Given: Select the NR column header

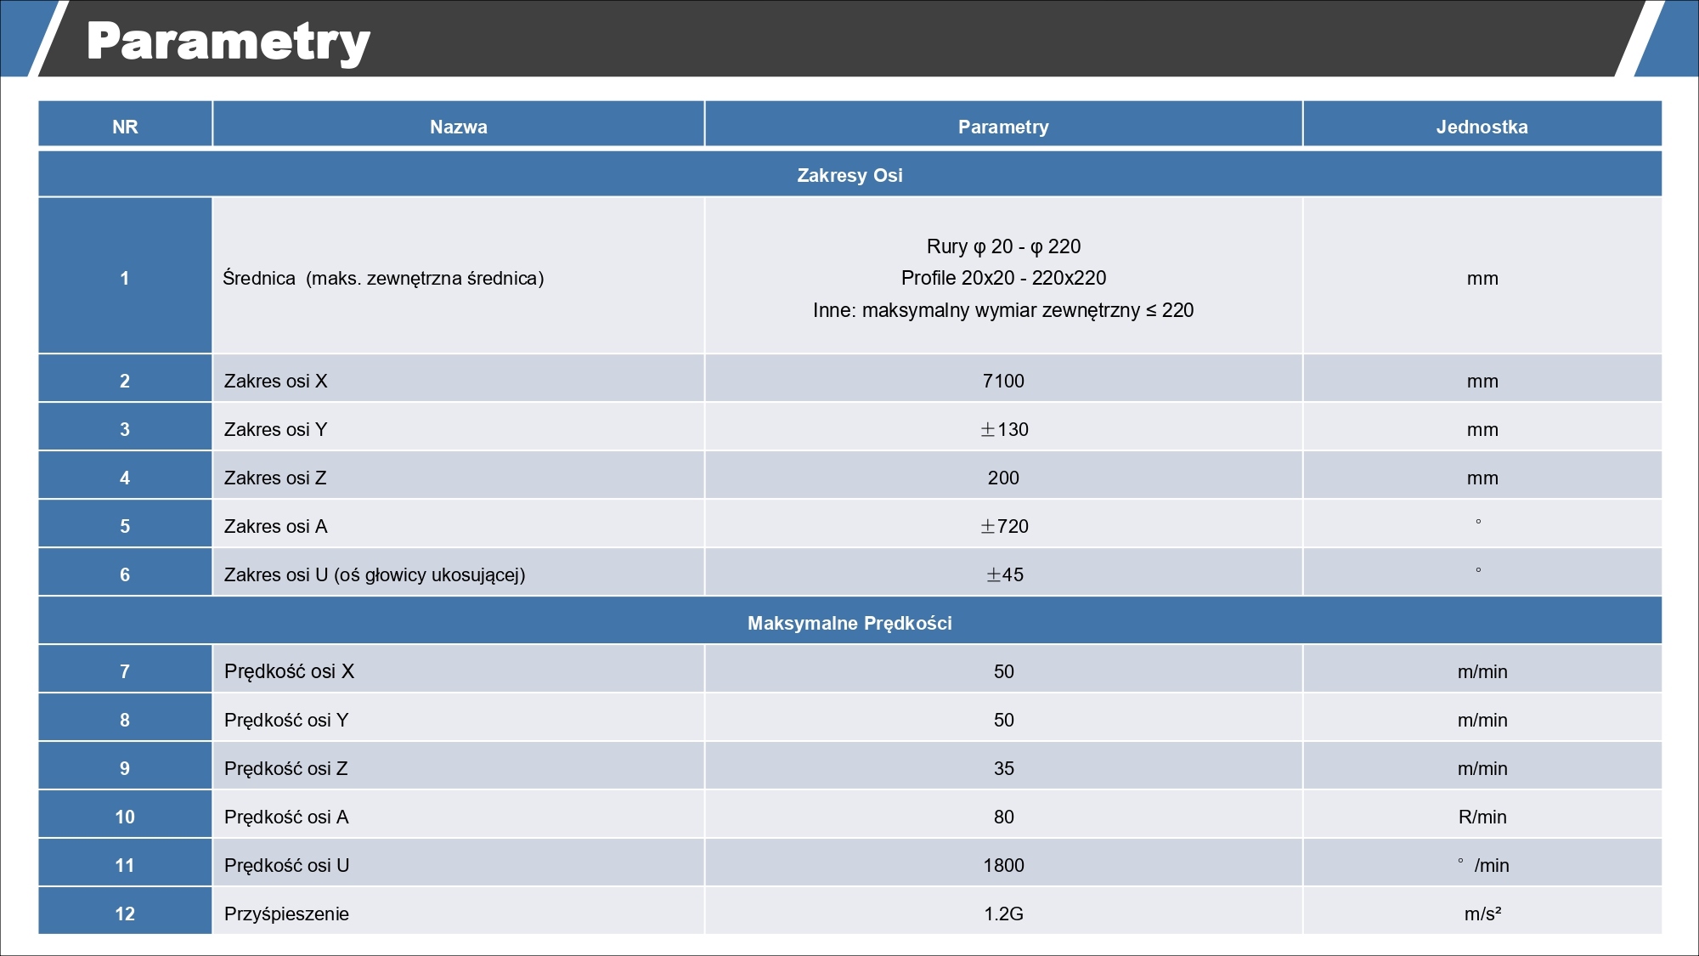Looking at the screenshot, I should coord(125,127).
